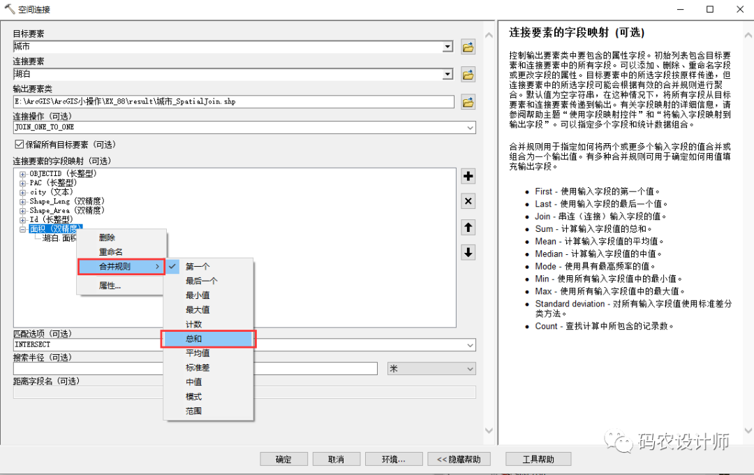Click the 搜索半径 input field

tap(195, 369)
